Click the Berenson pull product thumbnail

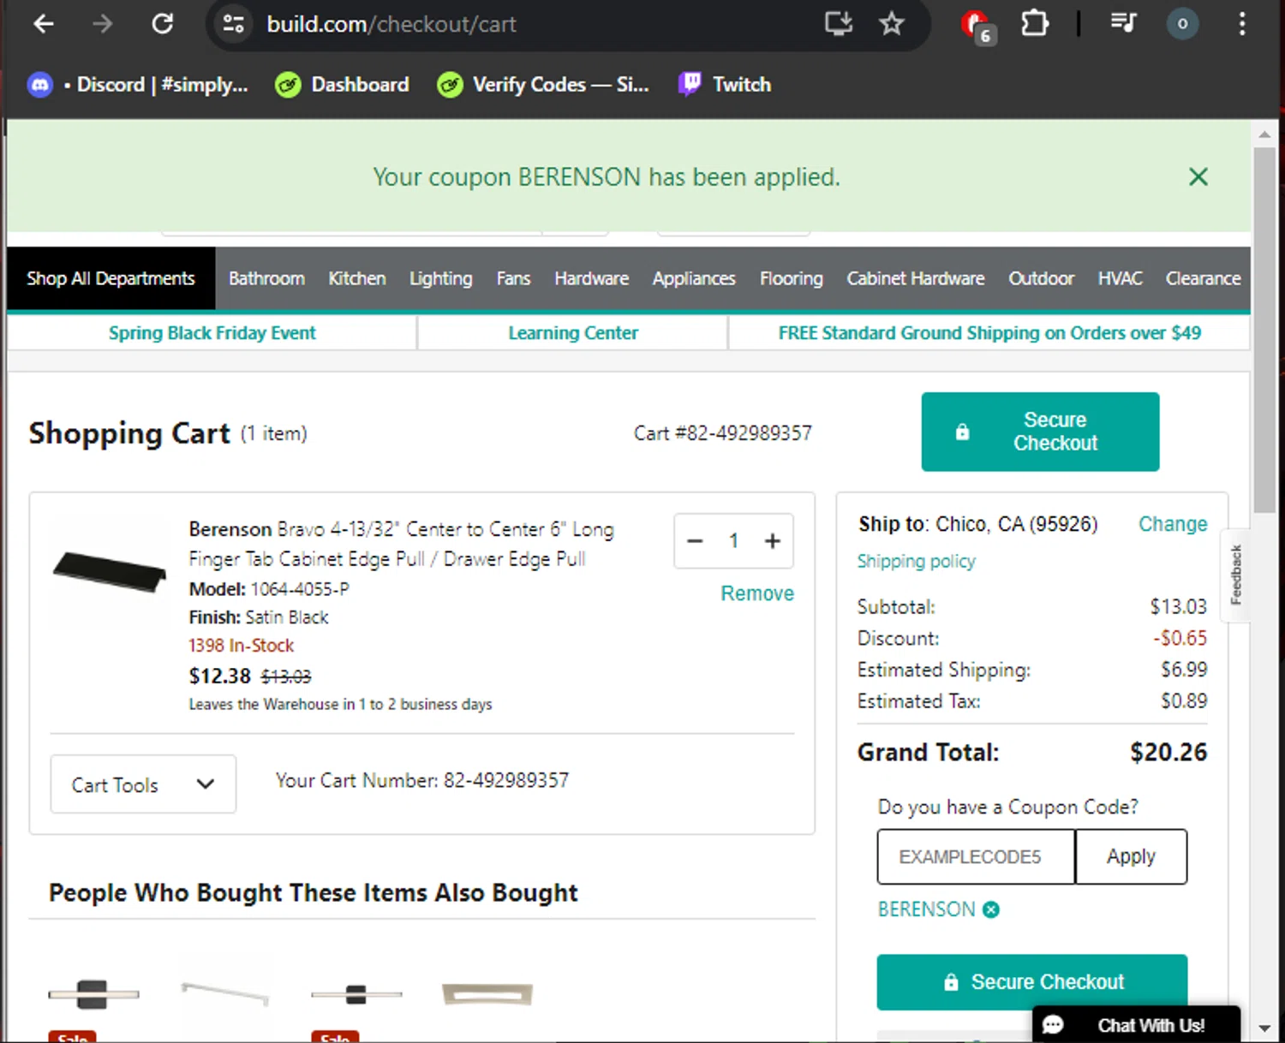pyautogui.click(x=110, y=571)
